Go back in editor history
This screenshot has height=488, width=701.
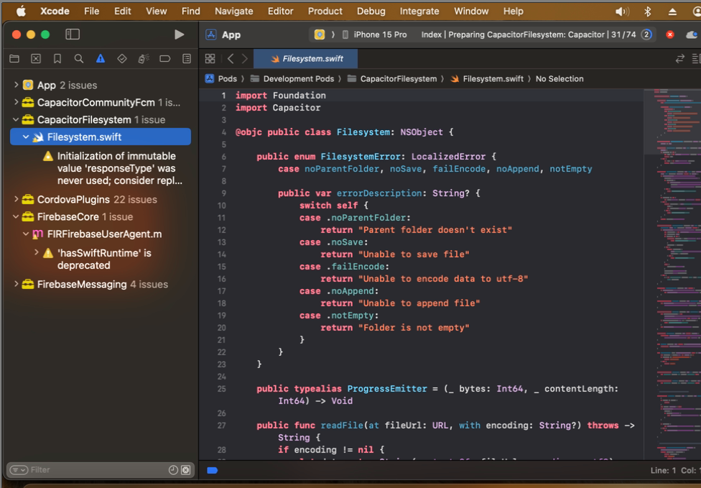point(231,59)
